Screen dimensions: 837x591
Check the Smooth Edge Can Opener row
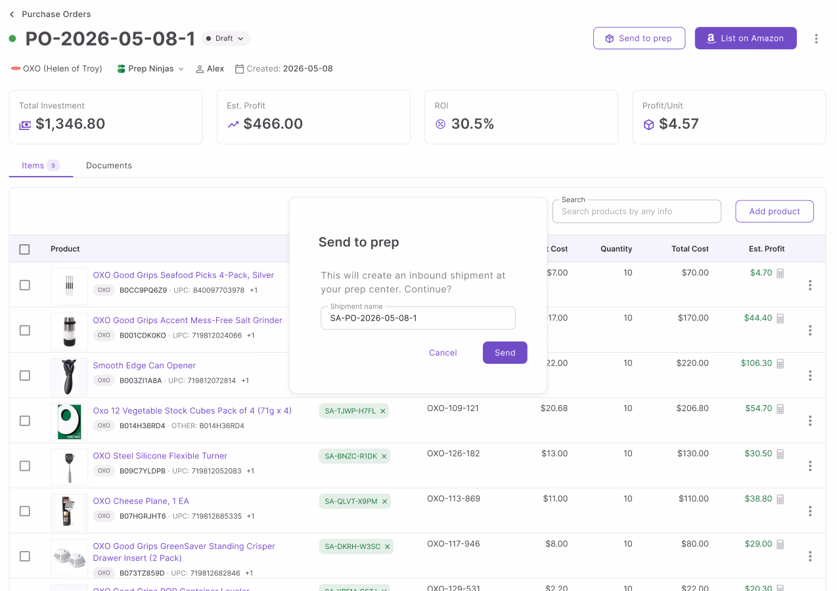point(24,376)
